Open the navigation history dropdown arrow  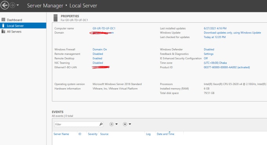(x=18, y=5)
